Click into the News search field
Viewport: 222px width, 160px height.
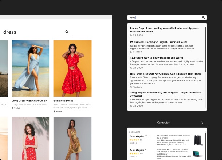pyautogui.click(x=164, y=17)
